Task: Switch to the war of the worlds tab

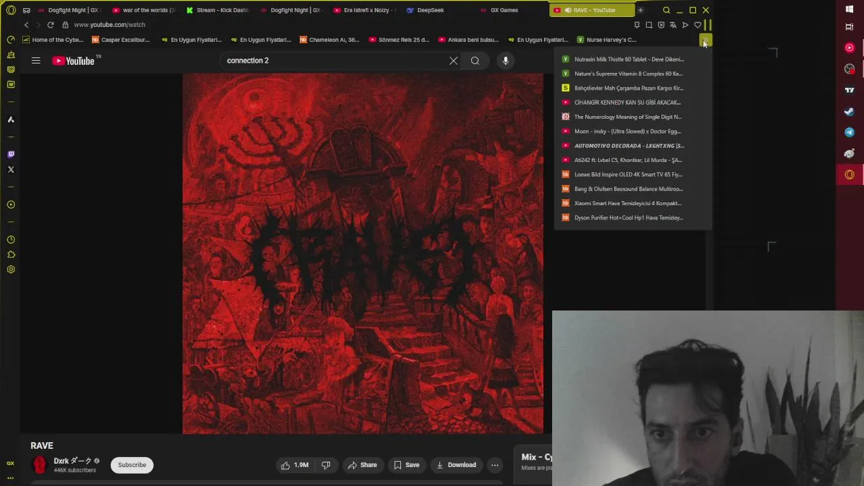Action: click(144, 10)
